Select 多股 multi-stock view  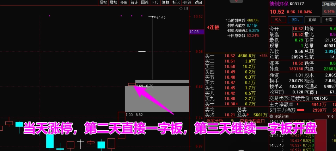[x=124, y=2]
